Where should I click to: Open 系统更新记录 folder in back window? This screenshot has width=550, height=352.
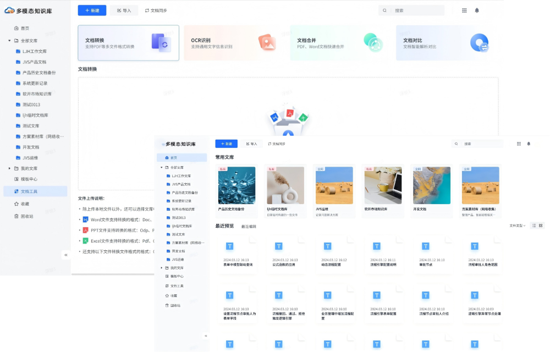tap(31, 83)
